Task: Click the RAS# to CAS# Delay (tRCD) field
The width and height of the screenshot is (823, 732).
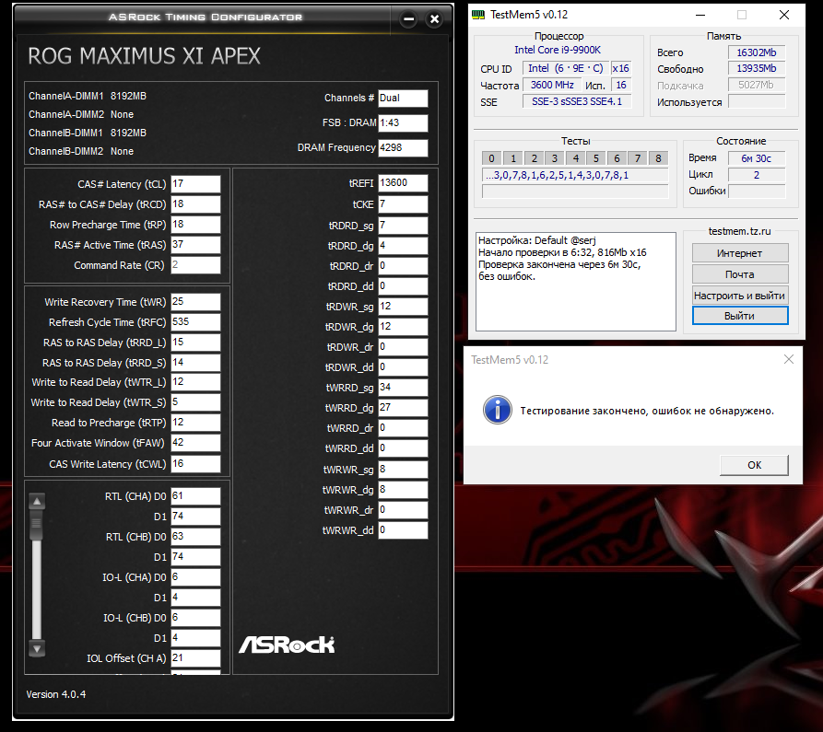Action: point(195,204)
